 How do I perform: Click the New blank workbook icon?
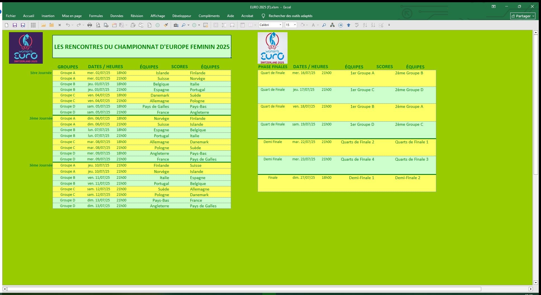pos(7,25)
